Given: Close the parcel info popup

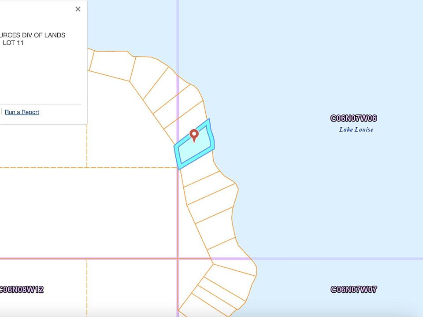Looking at the screenshot, I should pyautogui.click(x=78, y=9).
